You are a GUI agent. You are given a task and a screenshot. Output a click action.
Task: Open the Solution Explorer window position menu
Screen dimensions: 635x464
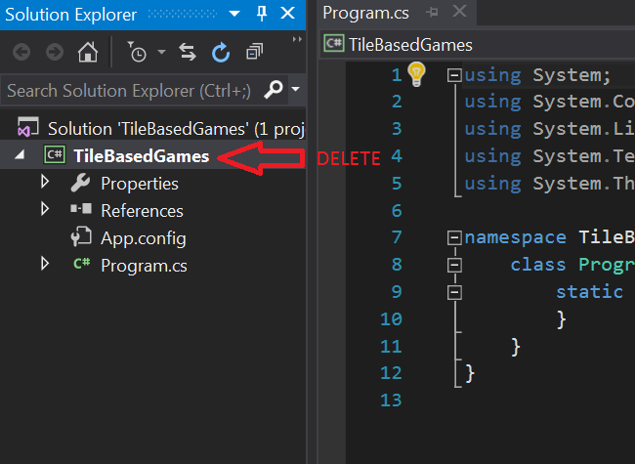236,14
